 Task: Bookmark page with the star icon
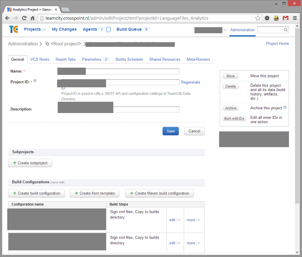[x=258, y=18]
